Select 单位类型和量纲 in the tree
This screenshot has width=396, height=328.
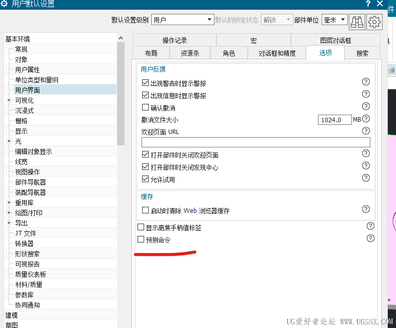(x=36, y=80)
